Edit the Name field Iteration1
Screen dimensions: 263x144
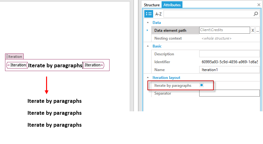[230, 70]
